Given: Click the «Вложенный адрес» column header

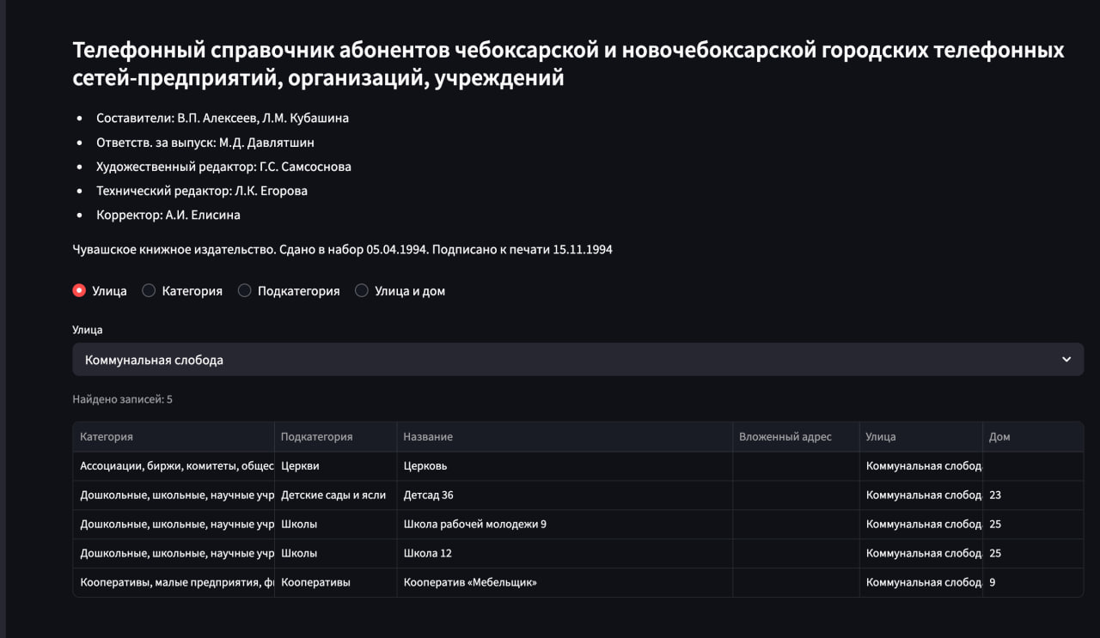Looking at the screenshot, I should pos(785,436).
